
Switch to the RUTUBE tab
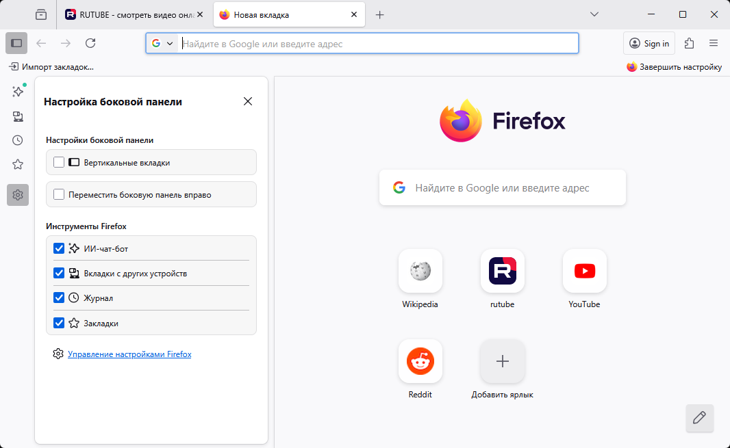pyautogui.click(x=134, y=14)
